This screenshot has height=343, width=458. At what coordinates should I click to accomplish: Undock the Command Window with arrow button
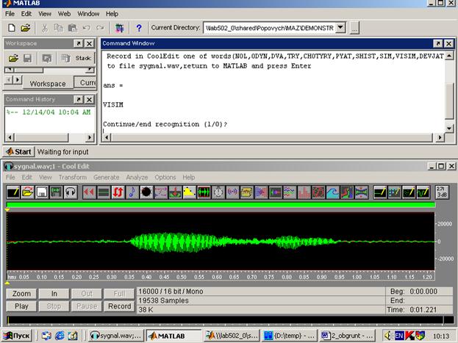point(437,43)
